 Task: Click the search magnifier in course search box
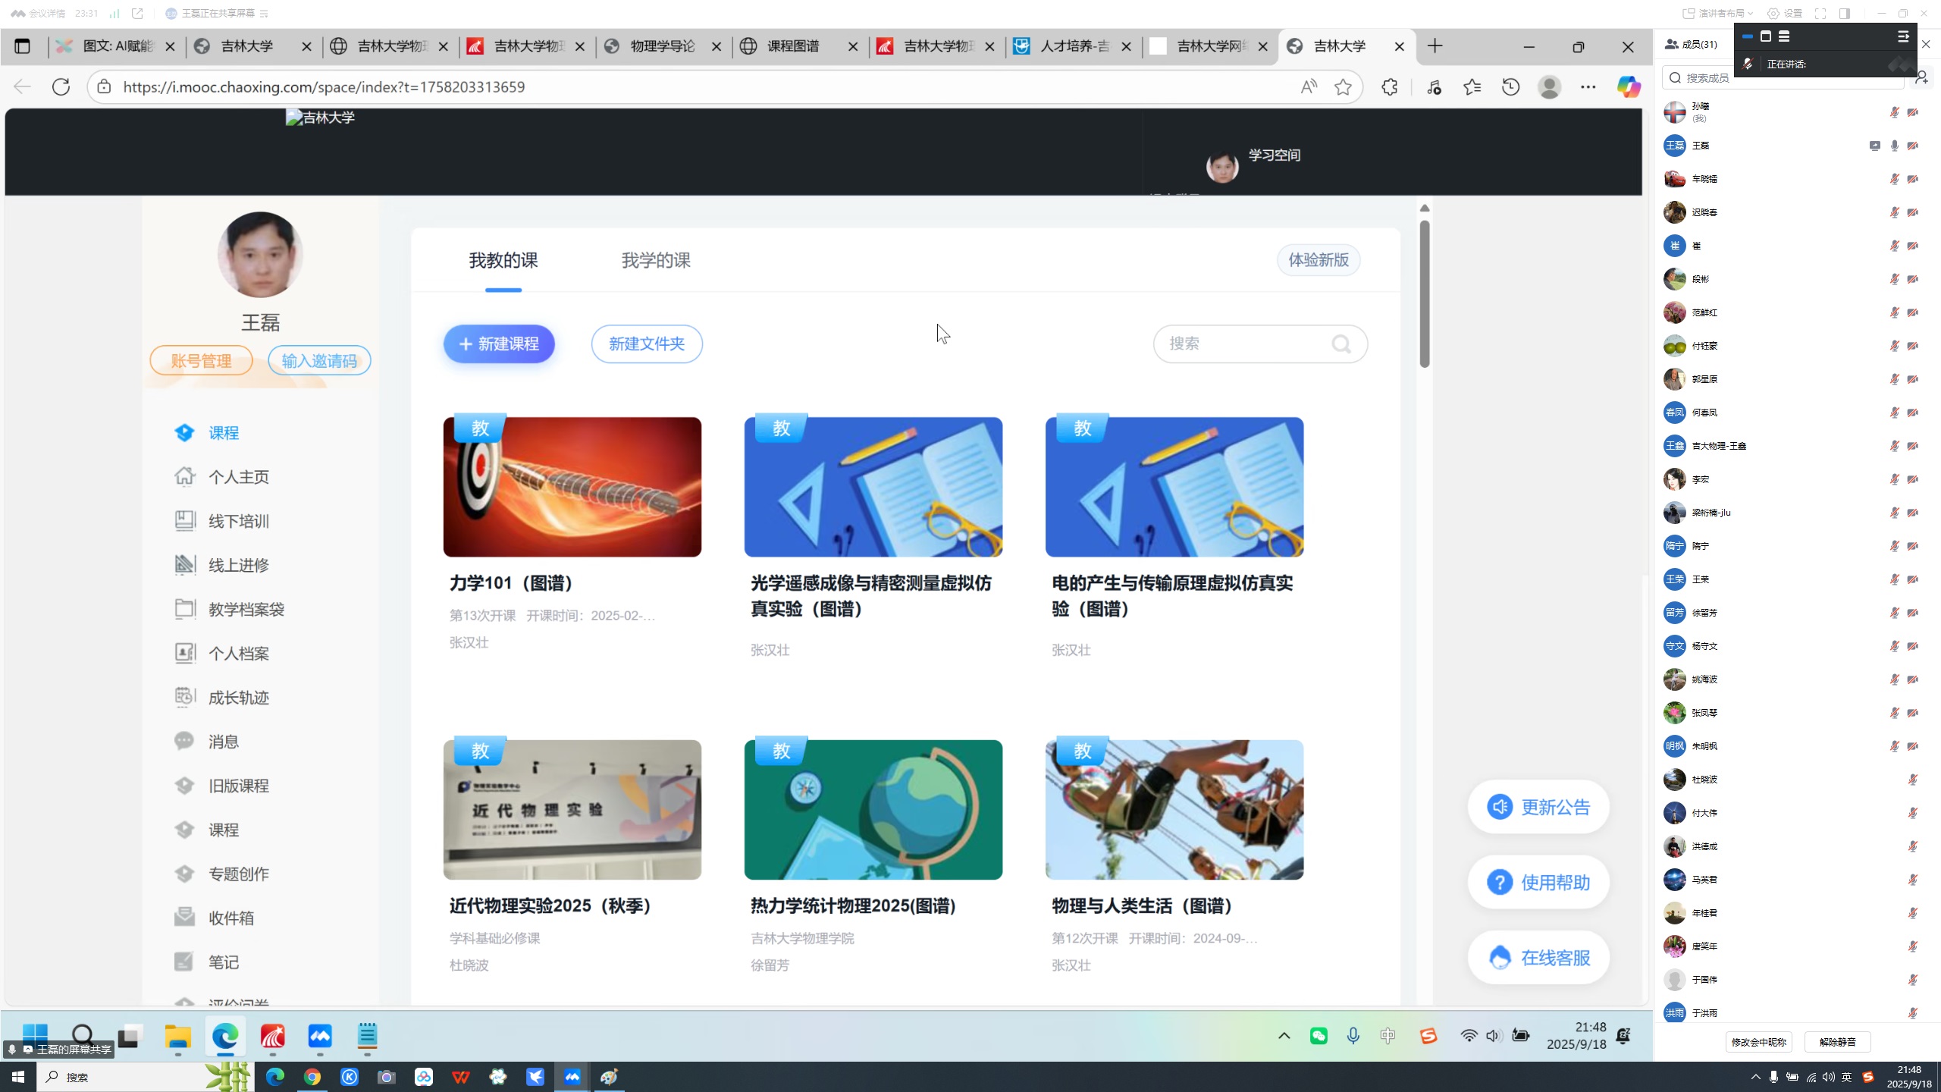(1341, 344)
